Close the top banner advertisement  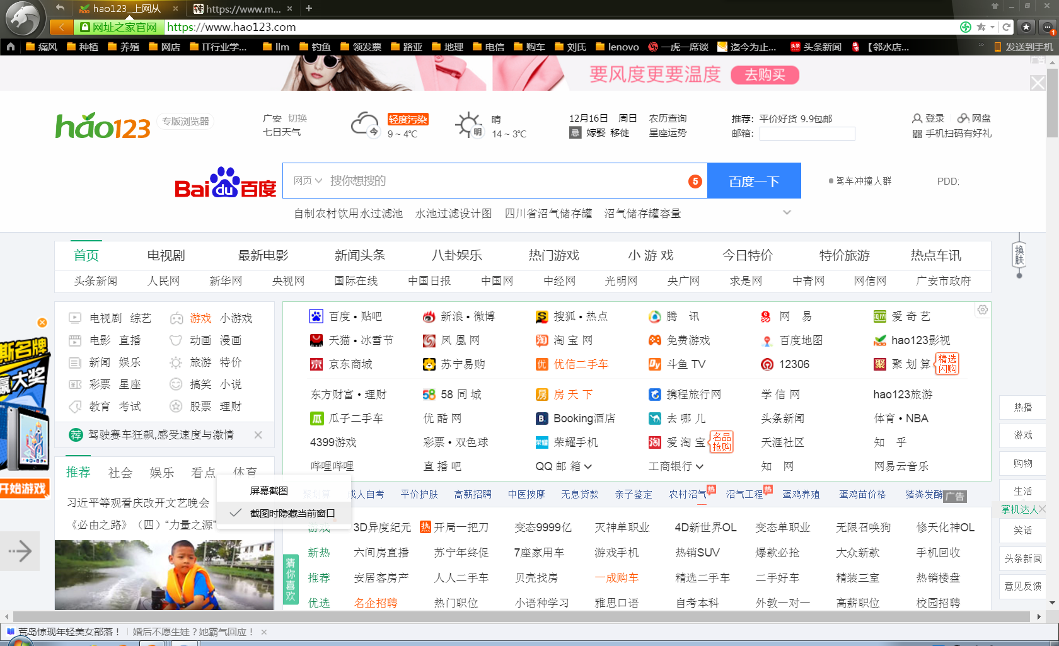(x=1038, y=83)
